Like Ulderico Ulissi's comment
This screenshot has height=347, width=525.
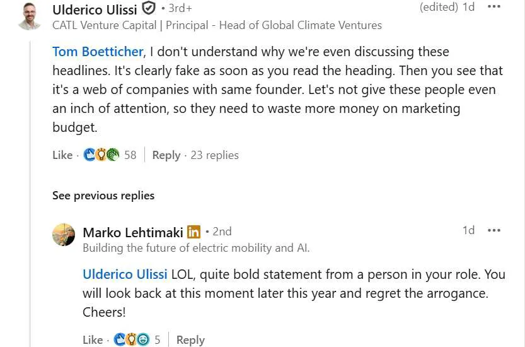click(62, 155)
